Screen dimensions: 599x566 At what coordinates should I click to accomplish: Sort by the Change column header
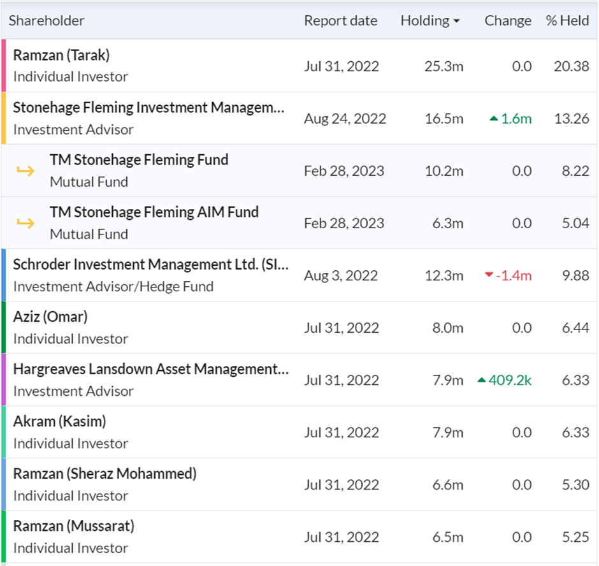pyautogui.click(x=508, y=20)
